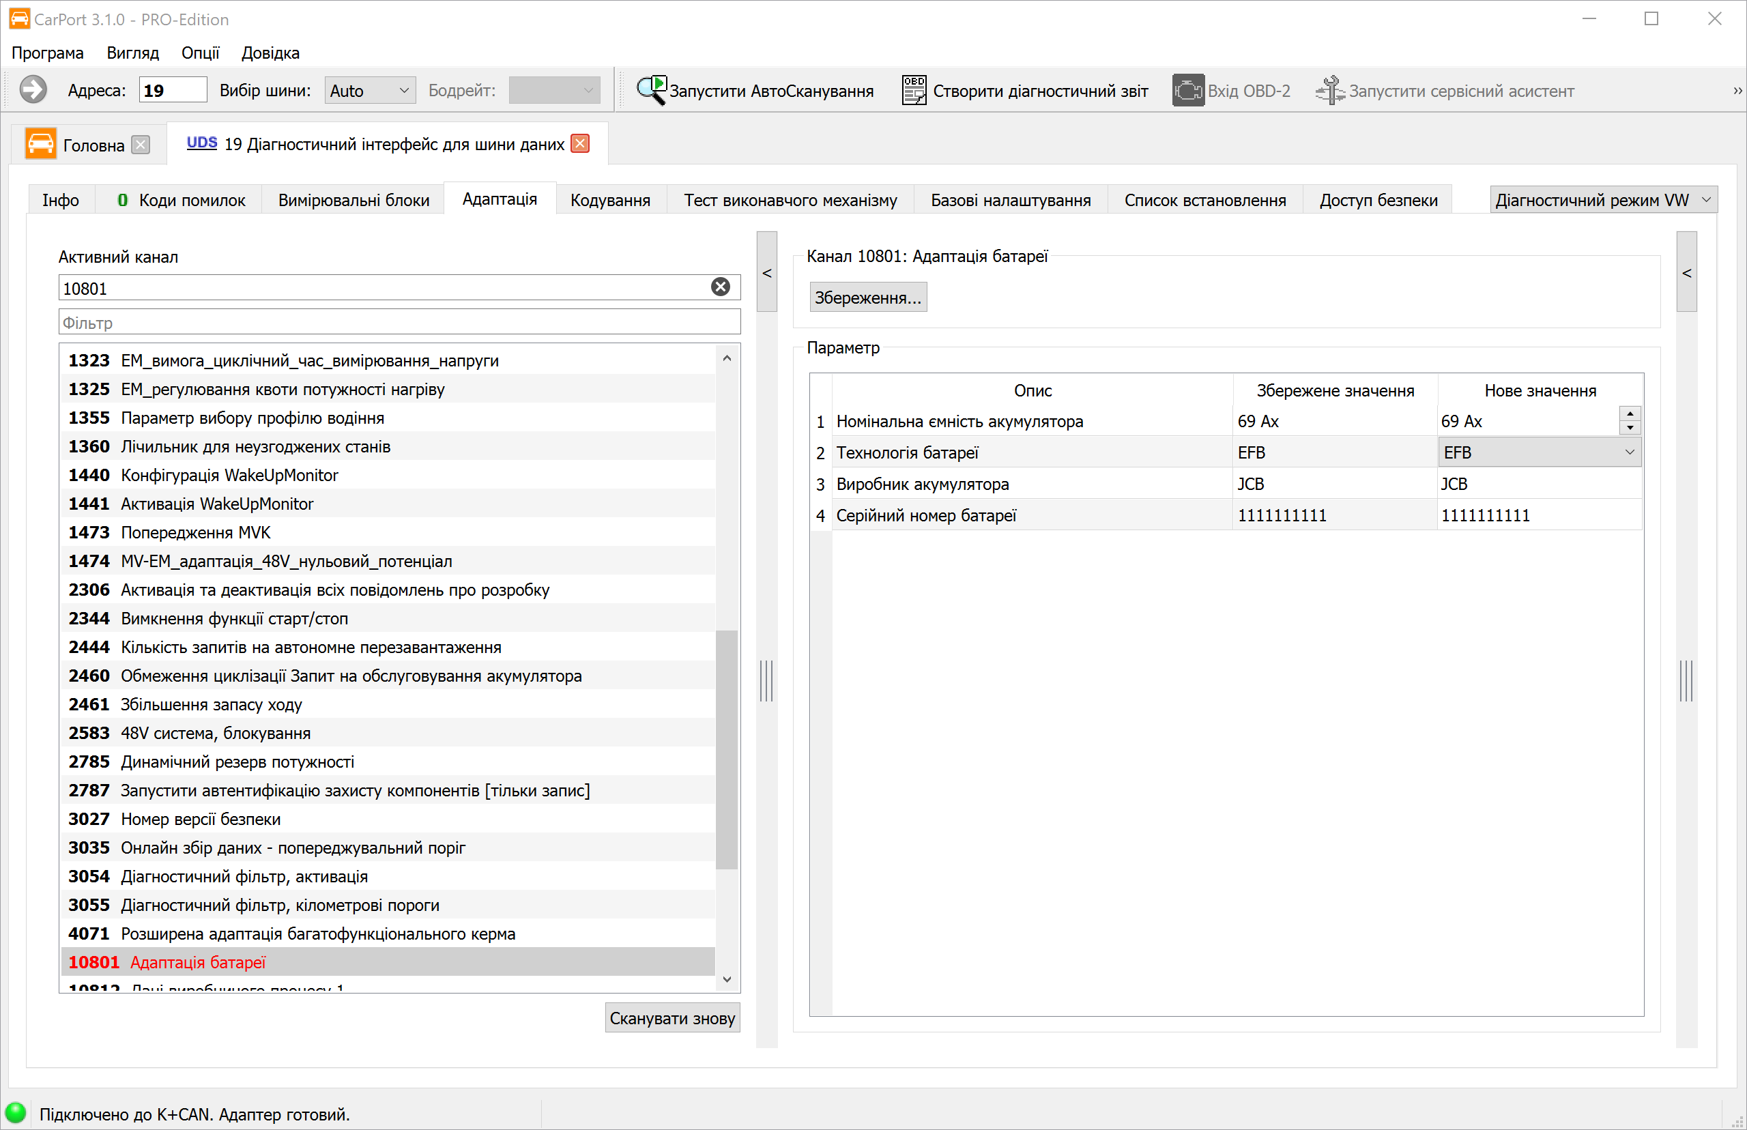Click the service assistant wrench icon
The image size is (1747, 1130).
pos(1329,90)
